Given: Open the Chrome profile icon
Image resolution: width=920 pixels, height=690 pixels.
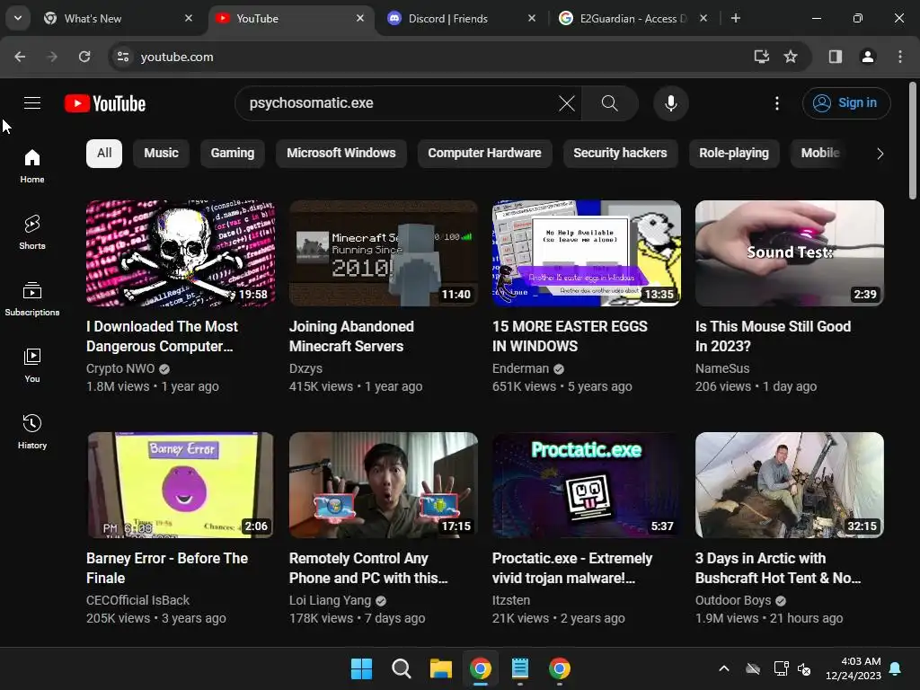Looking at the screenshot, I should (867, 57).
